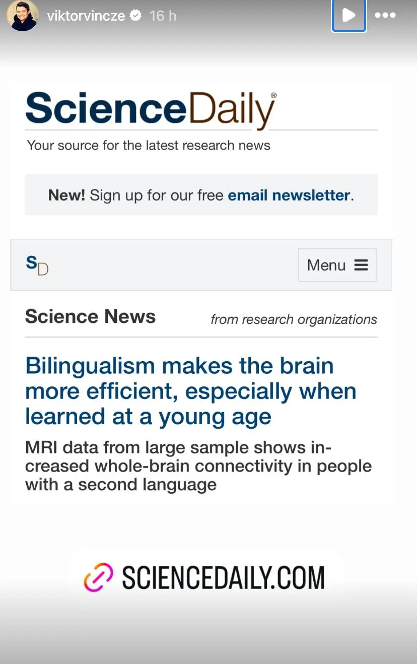Select the Science News heading
The image size is (417, 664).
(91, 316)
